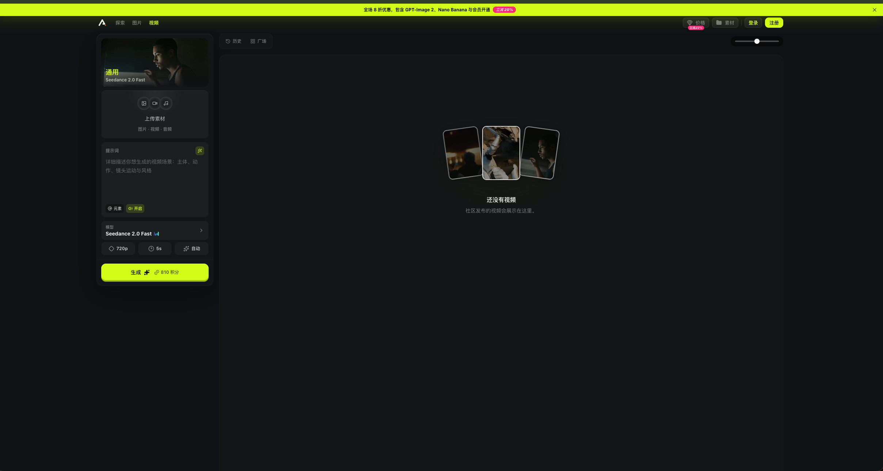The height and width of the screenshot is (471, 883).
Task: Click the left preview card thumbnail
Action: pos(463,153)
